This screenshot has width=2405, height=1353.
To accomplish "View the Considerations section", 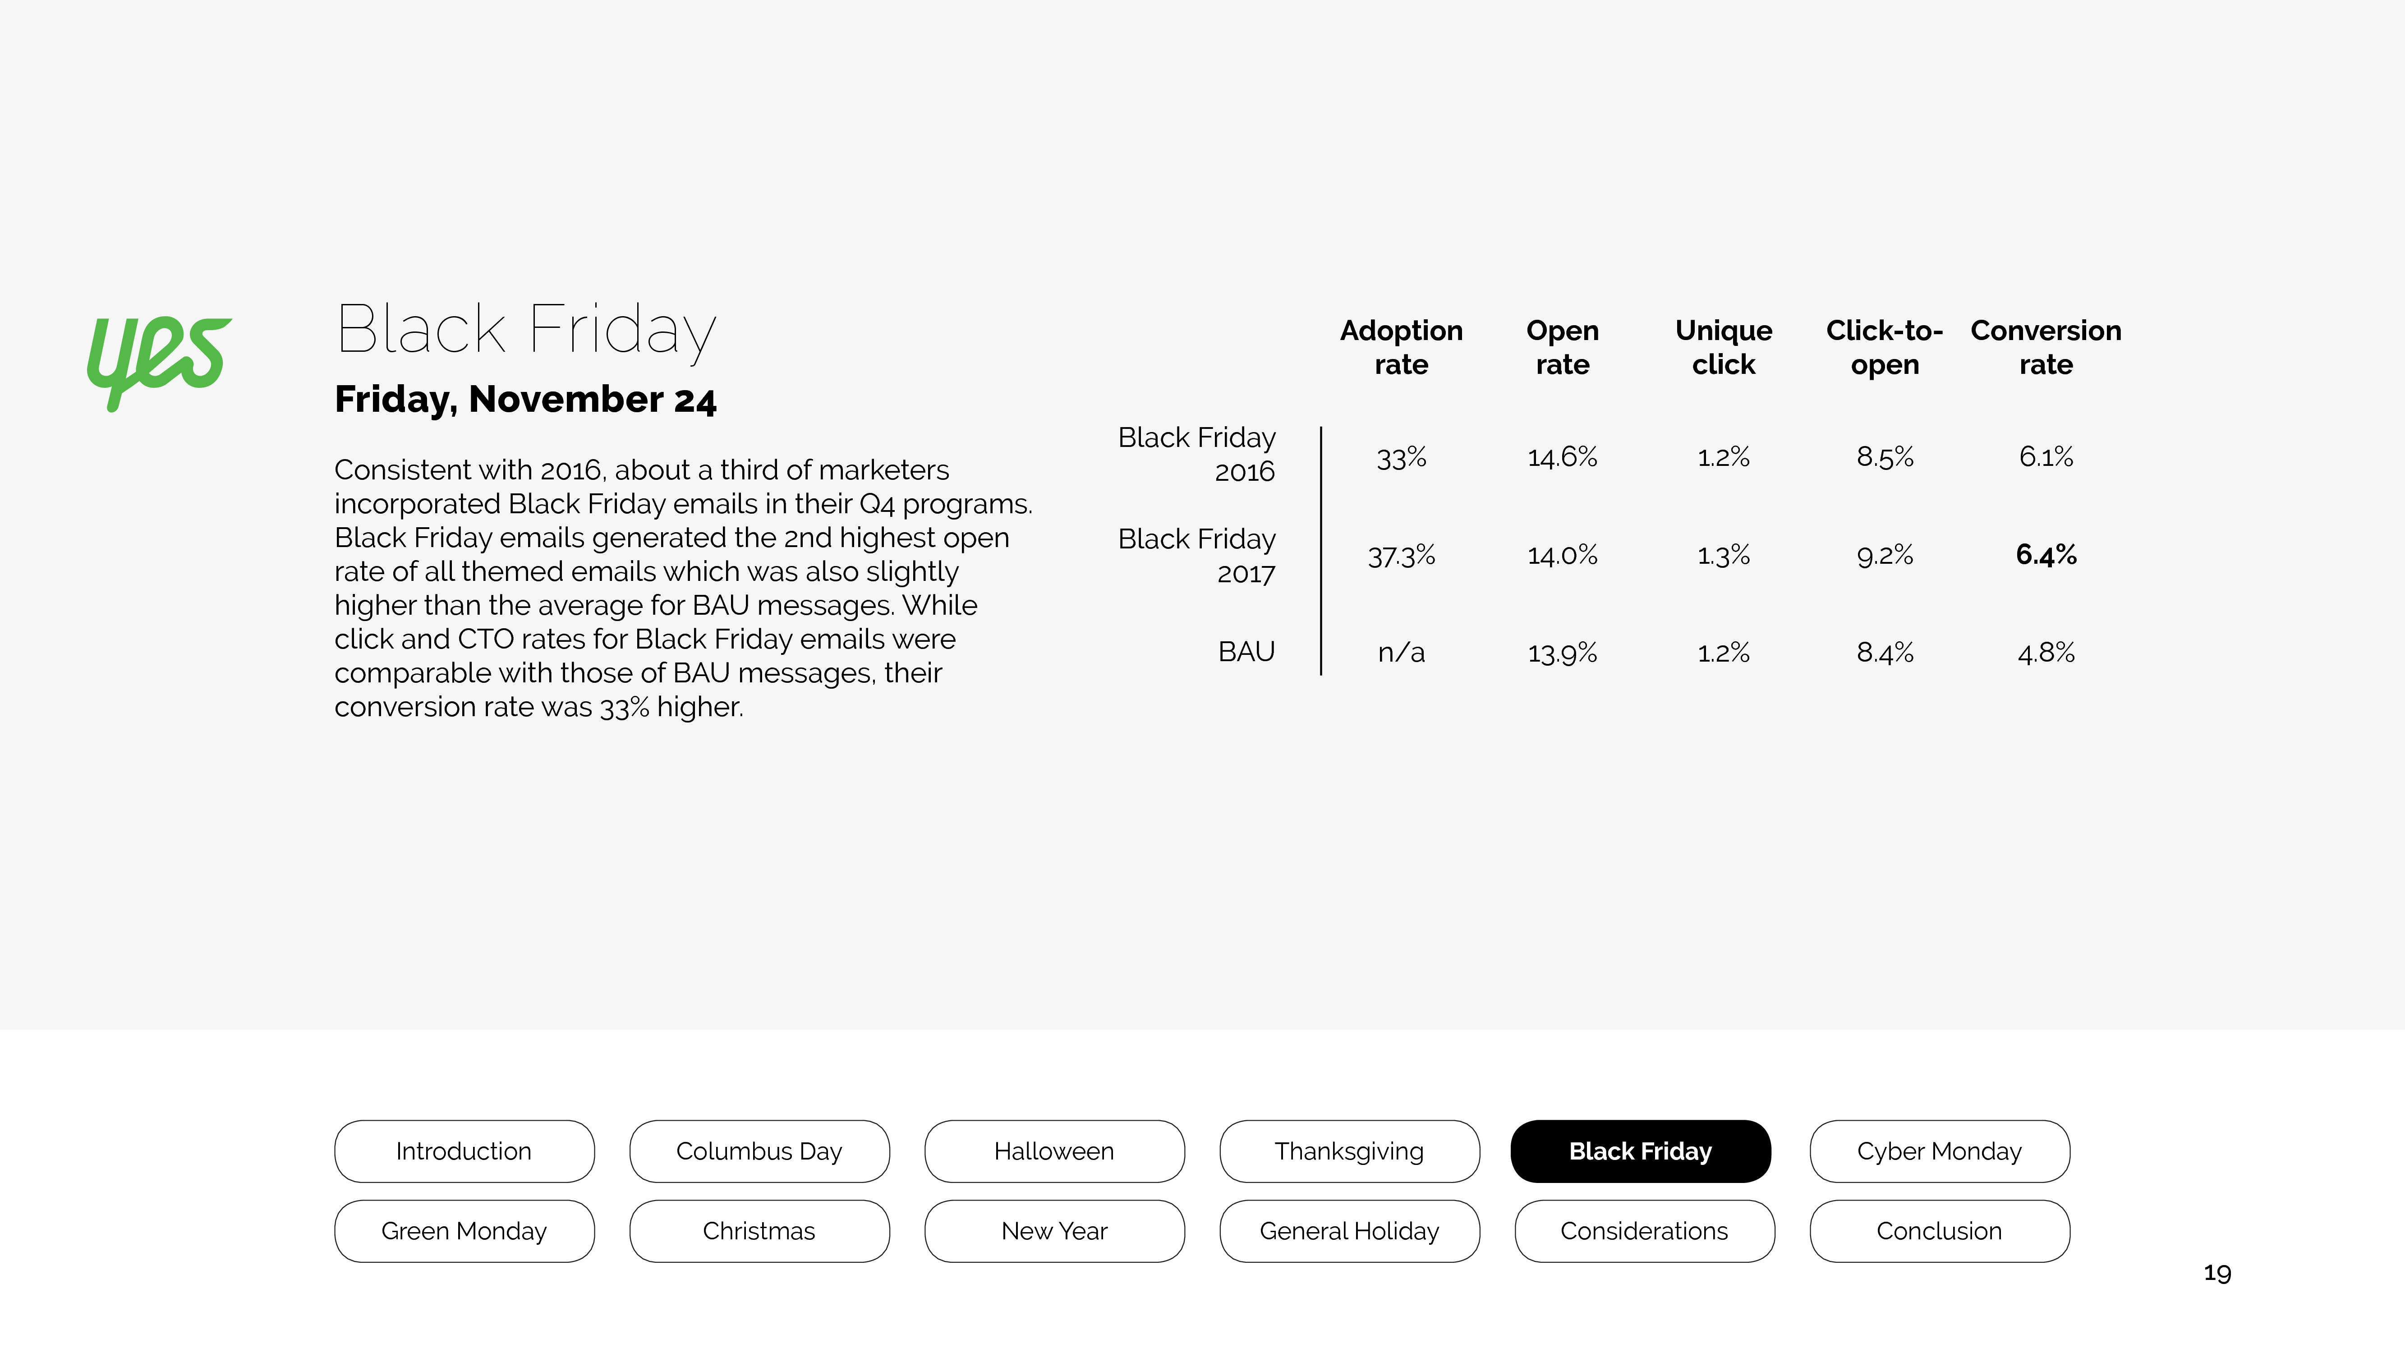I will point(1644,1231).
